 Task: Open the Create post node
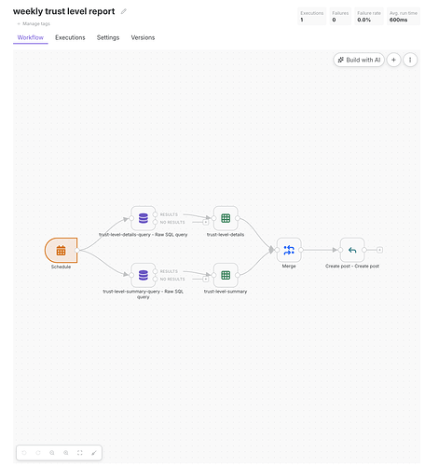click(x=352, y=250)
